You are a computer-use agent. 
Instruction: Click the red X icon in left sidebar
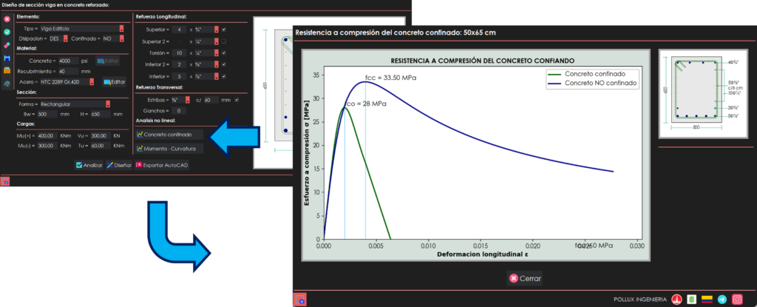(7, 18)
